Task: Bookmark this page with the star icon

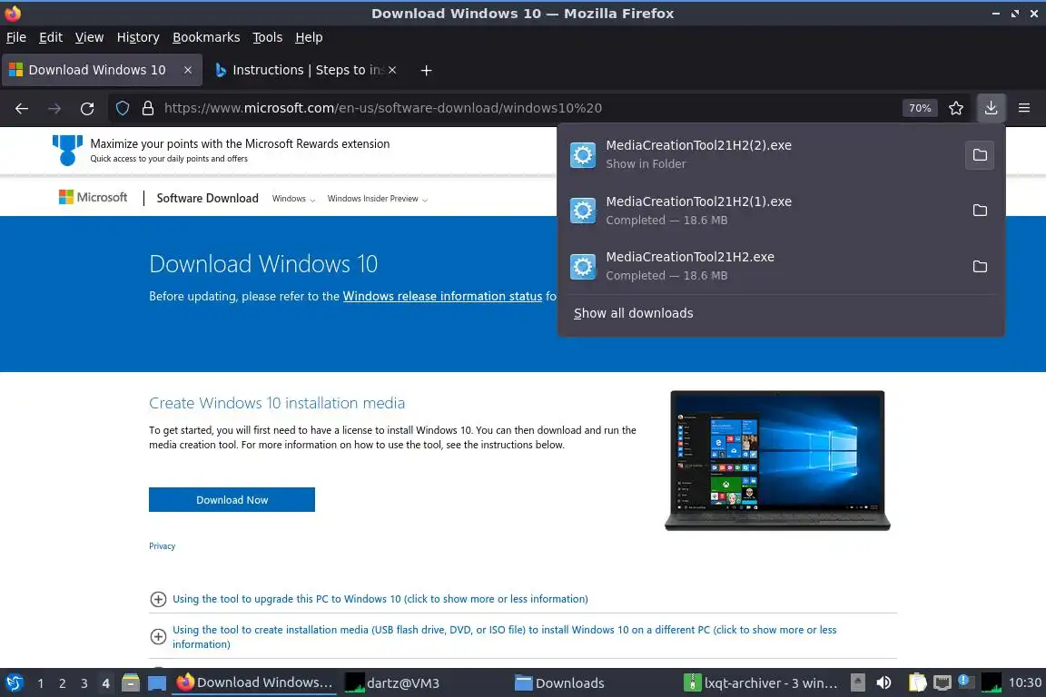Action: (x=956, y=108)
